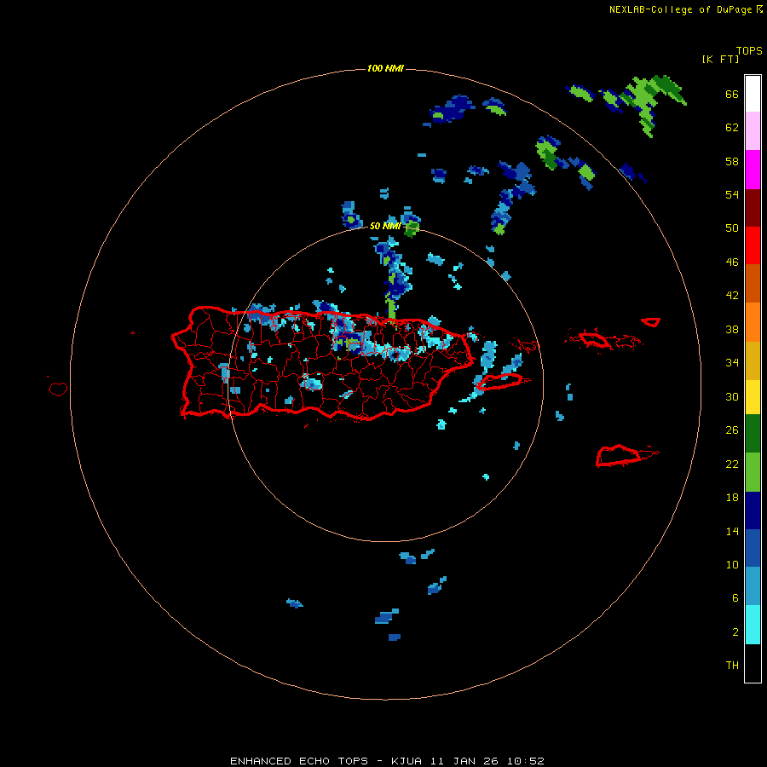Viewport: 767px width, 767px height.
Task: Select the 54 scale label
Action: (732, 194)
